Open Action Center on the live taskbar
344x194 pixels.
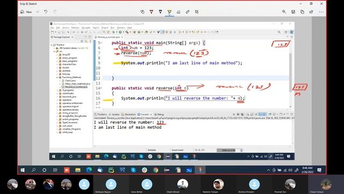point(319,170)
